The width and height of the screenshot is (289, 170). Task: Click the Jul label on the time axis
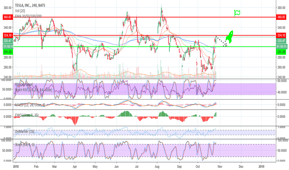point(136,167)
